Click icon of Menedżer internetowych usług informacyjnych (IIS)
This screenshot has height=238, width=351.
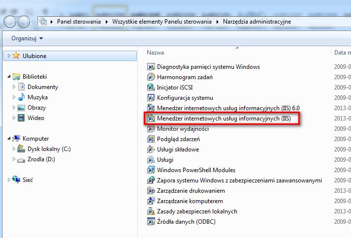151,119
